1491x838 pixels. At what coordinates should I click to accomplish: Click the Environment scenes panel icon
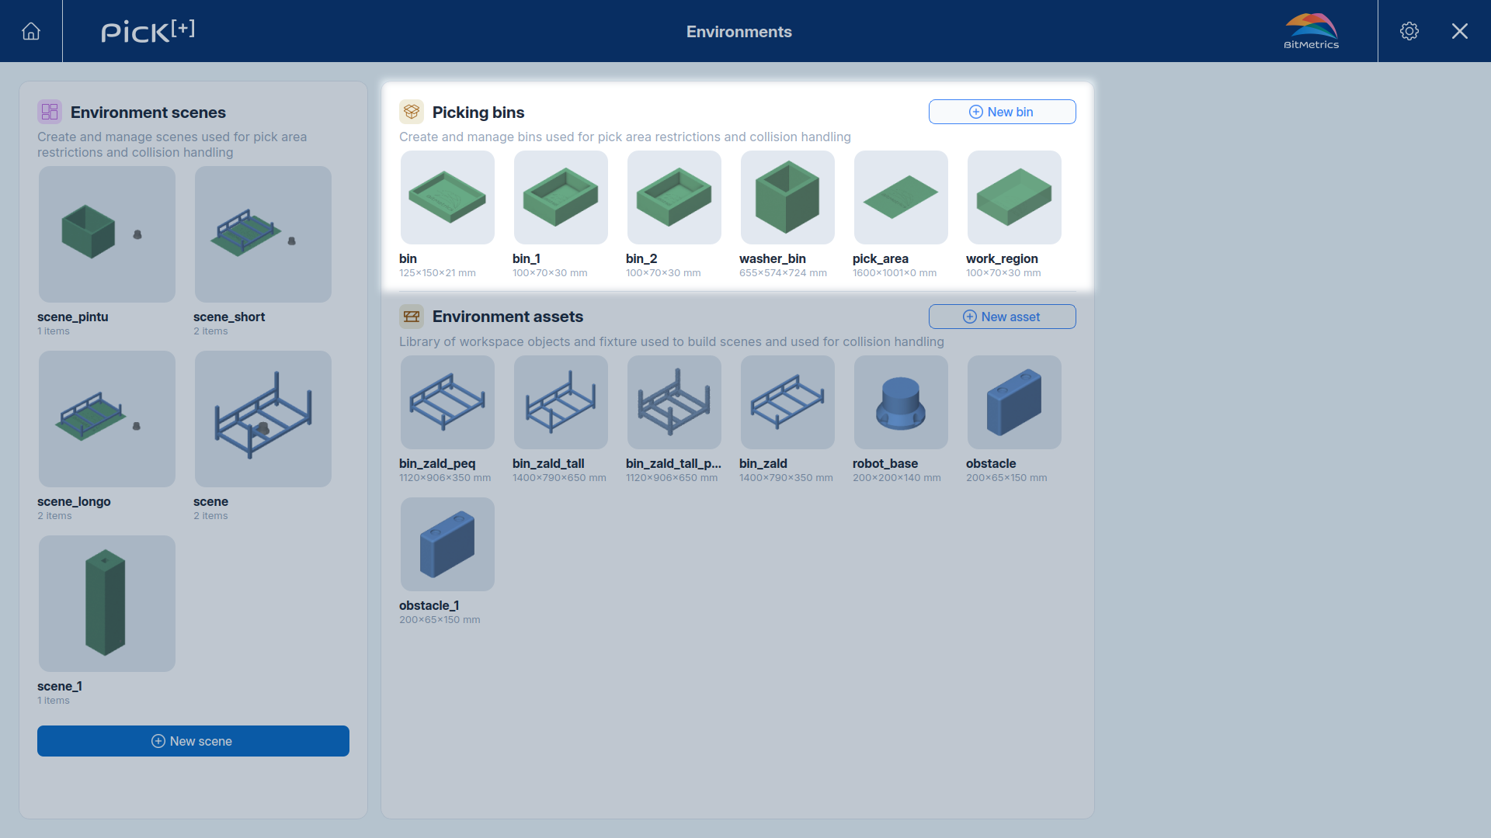(x=50, y=112)
